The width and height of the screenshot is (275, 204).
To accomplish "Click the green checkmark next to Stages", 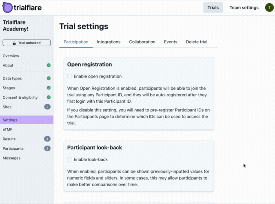I will click(49, 88).
